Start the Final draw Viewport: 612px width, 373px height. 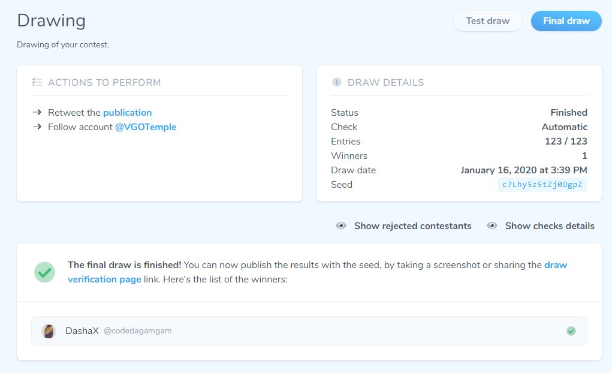pos(566,21)
